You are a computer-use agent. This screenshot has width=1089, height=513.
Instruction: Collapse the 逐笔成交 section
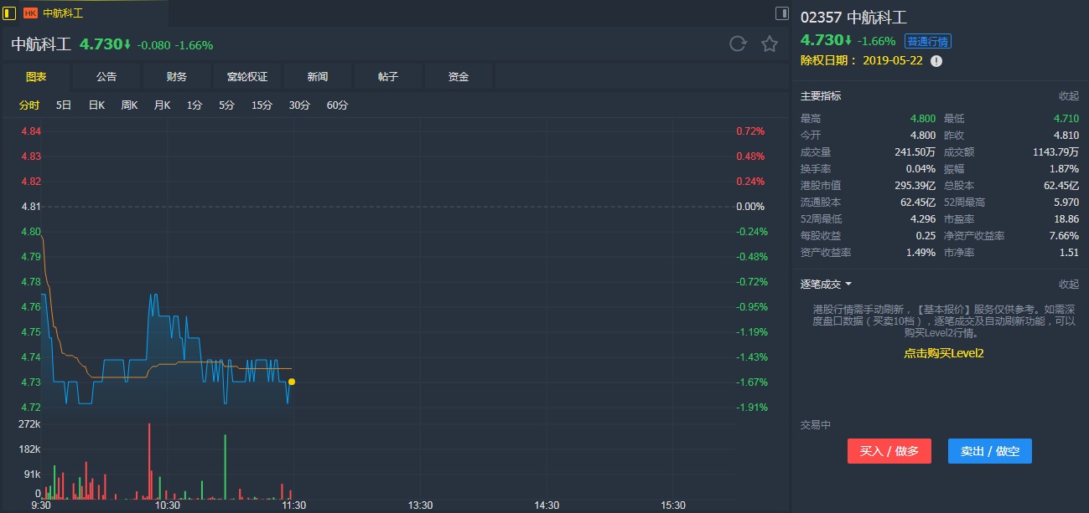pyautogui.click(x=1068, y=285)
